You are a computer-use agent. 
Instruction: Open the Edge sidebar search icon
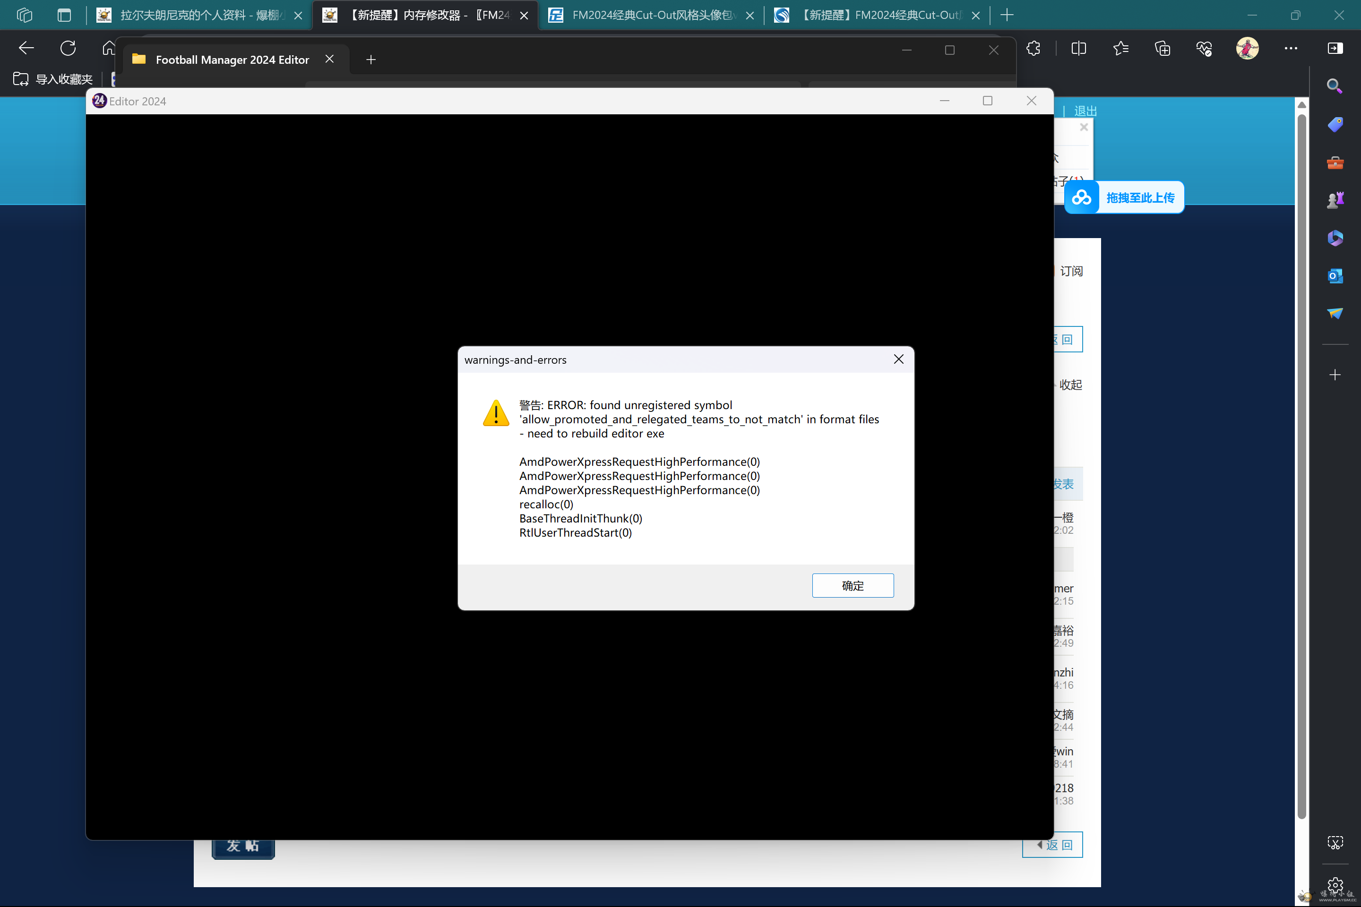(1335, 86)
